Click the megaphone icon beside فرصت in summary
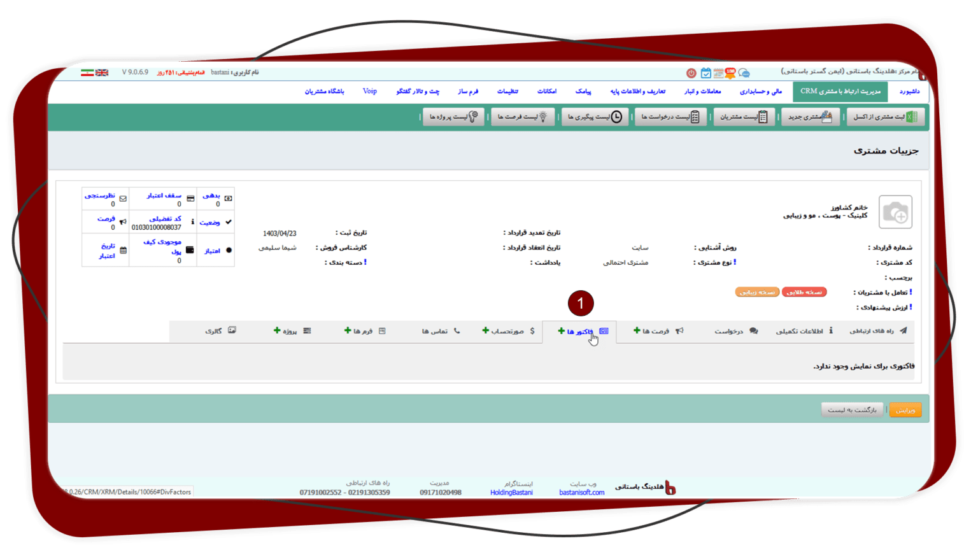 pos(123,222)
